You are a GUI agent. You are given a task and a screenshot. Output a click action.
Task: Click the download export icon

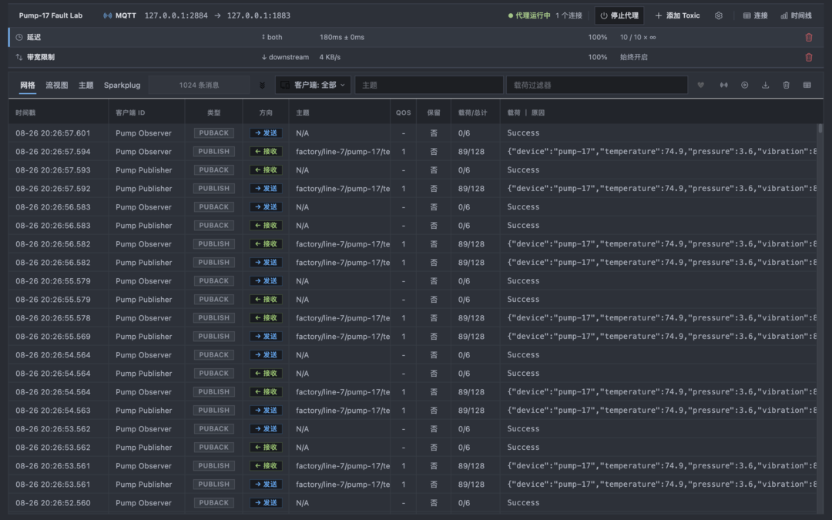pos(765,85)
